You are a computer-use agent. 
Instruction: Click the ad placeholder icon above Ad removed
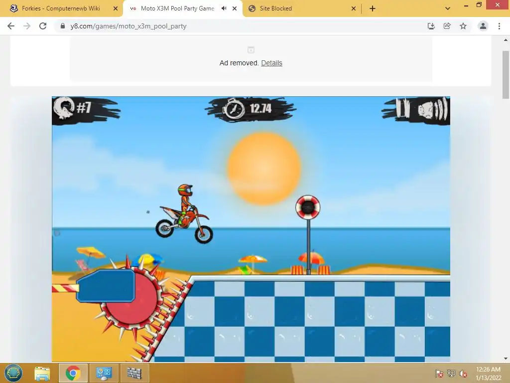pos(251,50)
